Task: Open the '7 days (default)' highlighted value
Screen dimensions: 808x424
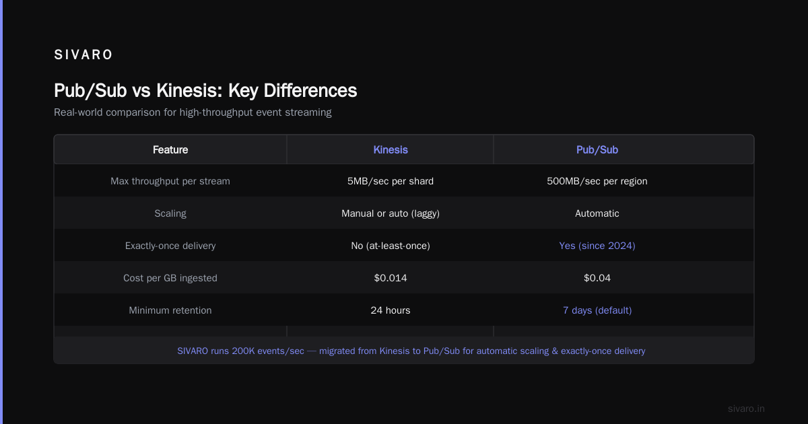Action: click(x=597, y=310)
